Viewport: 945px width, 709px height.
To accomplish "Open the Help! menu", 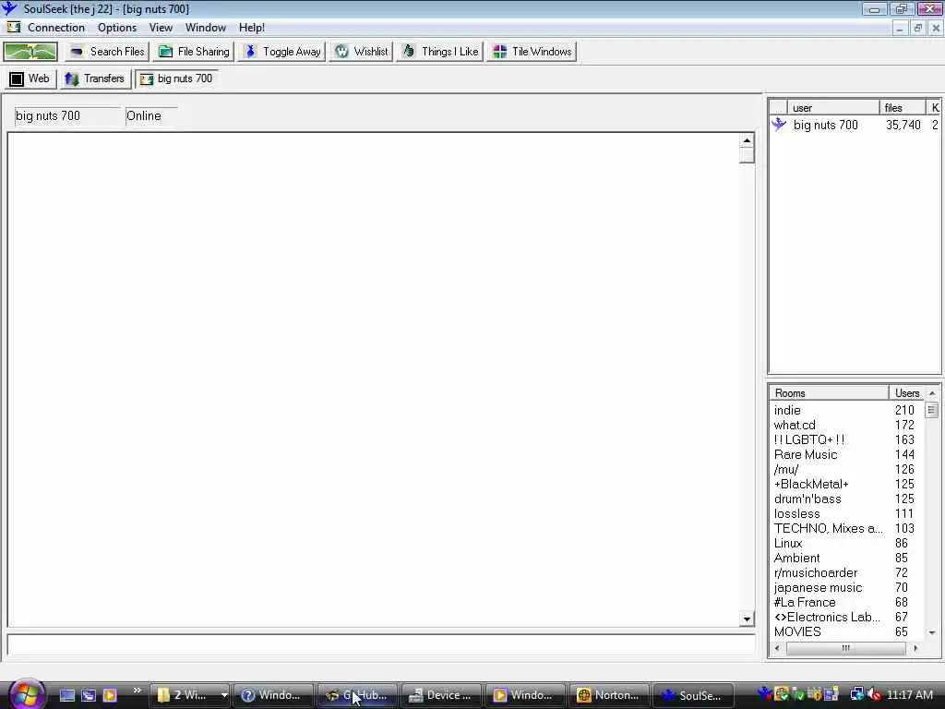I will point(252,28).
